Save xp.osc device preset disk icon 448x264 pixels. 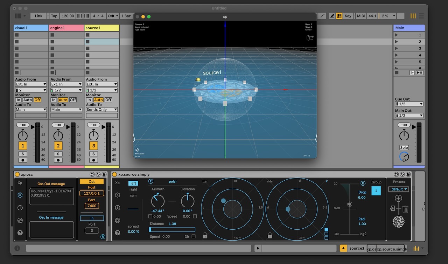point(104,174)
